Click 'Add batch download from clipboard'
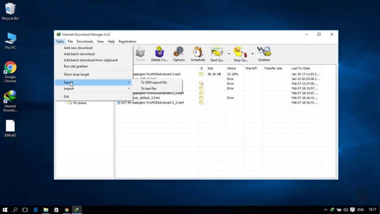Viewport: 380px width, 214px height. coord(90,60)
